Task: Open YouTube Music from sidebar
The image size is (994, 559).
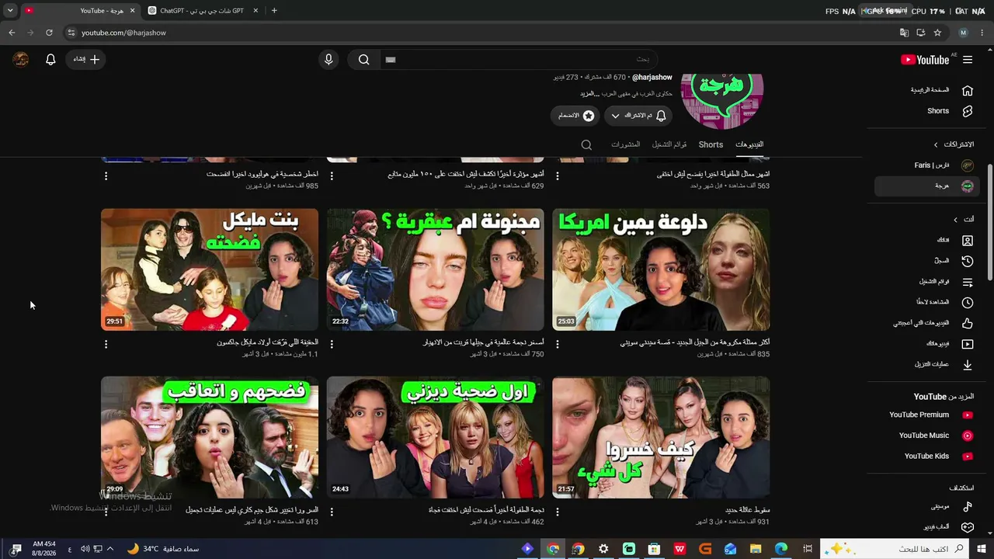Action: click(x=926, y=436)
